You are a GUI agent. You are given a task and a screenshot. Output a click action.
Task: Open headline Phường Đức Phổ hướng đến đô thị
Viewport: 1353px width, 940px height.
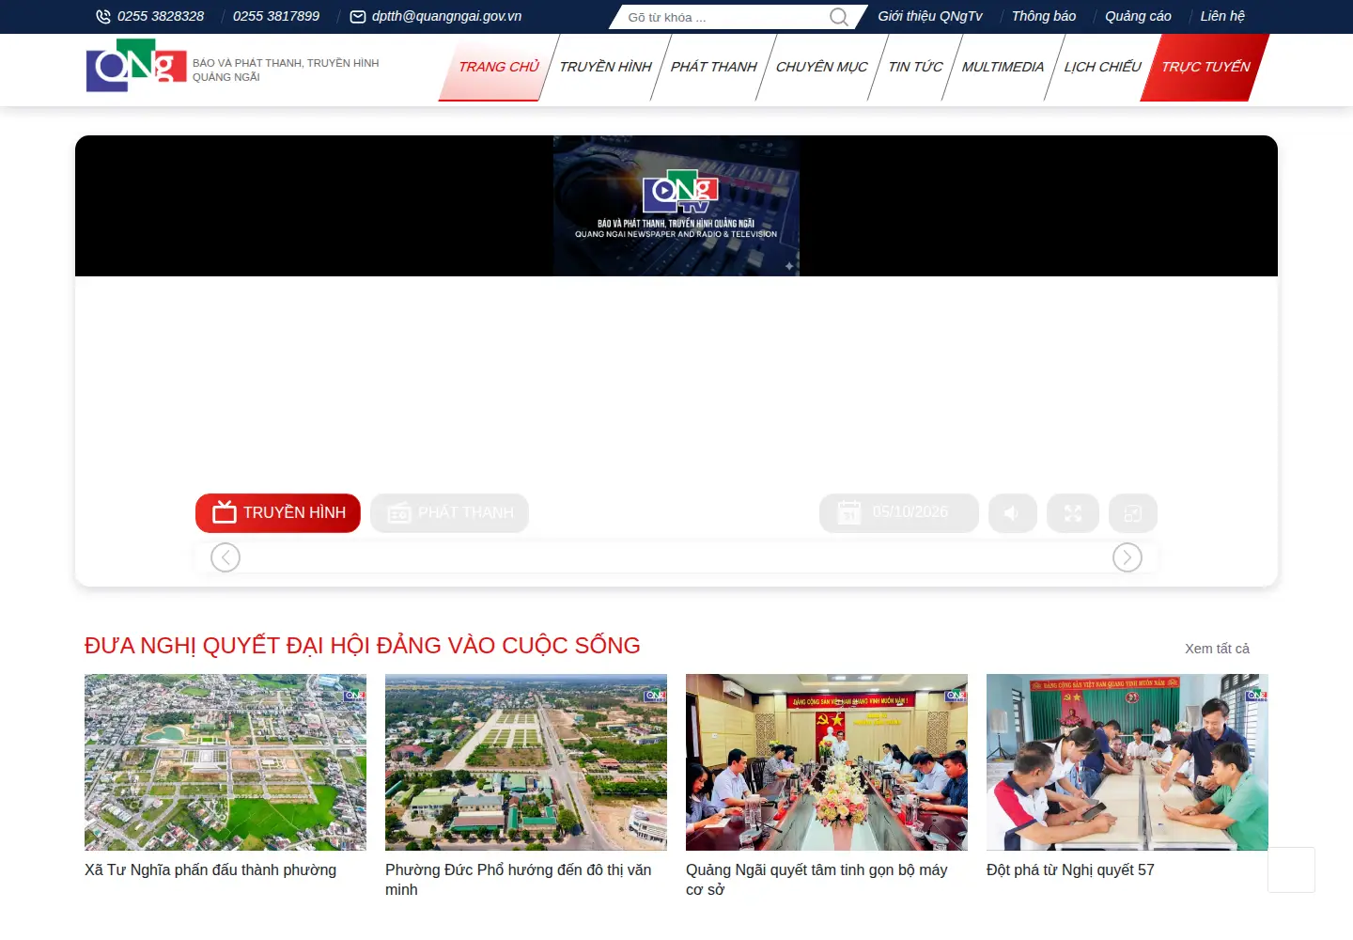point(519,880)
